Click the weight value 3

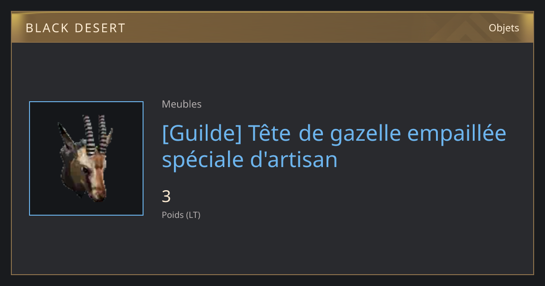pos(166,197)
